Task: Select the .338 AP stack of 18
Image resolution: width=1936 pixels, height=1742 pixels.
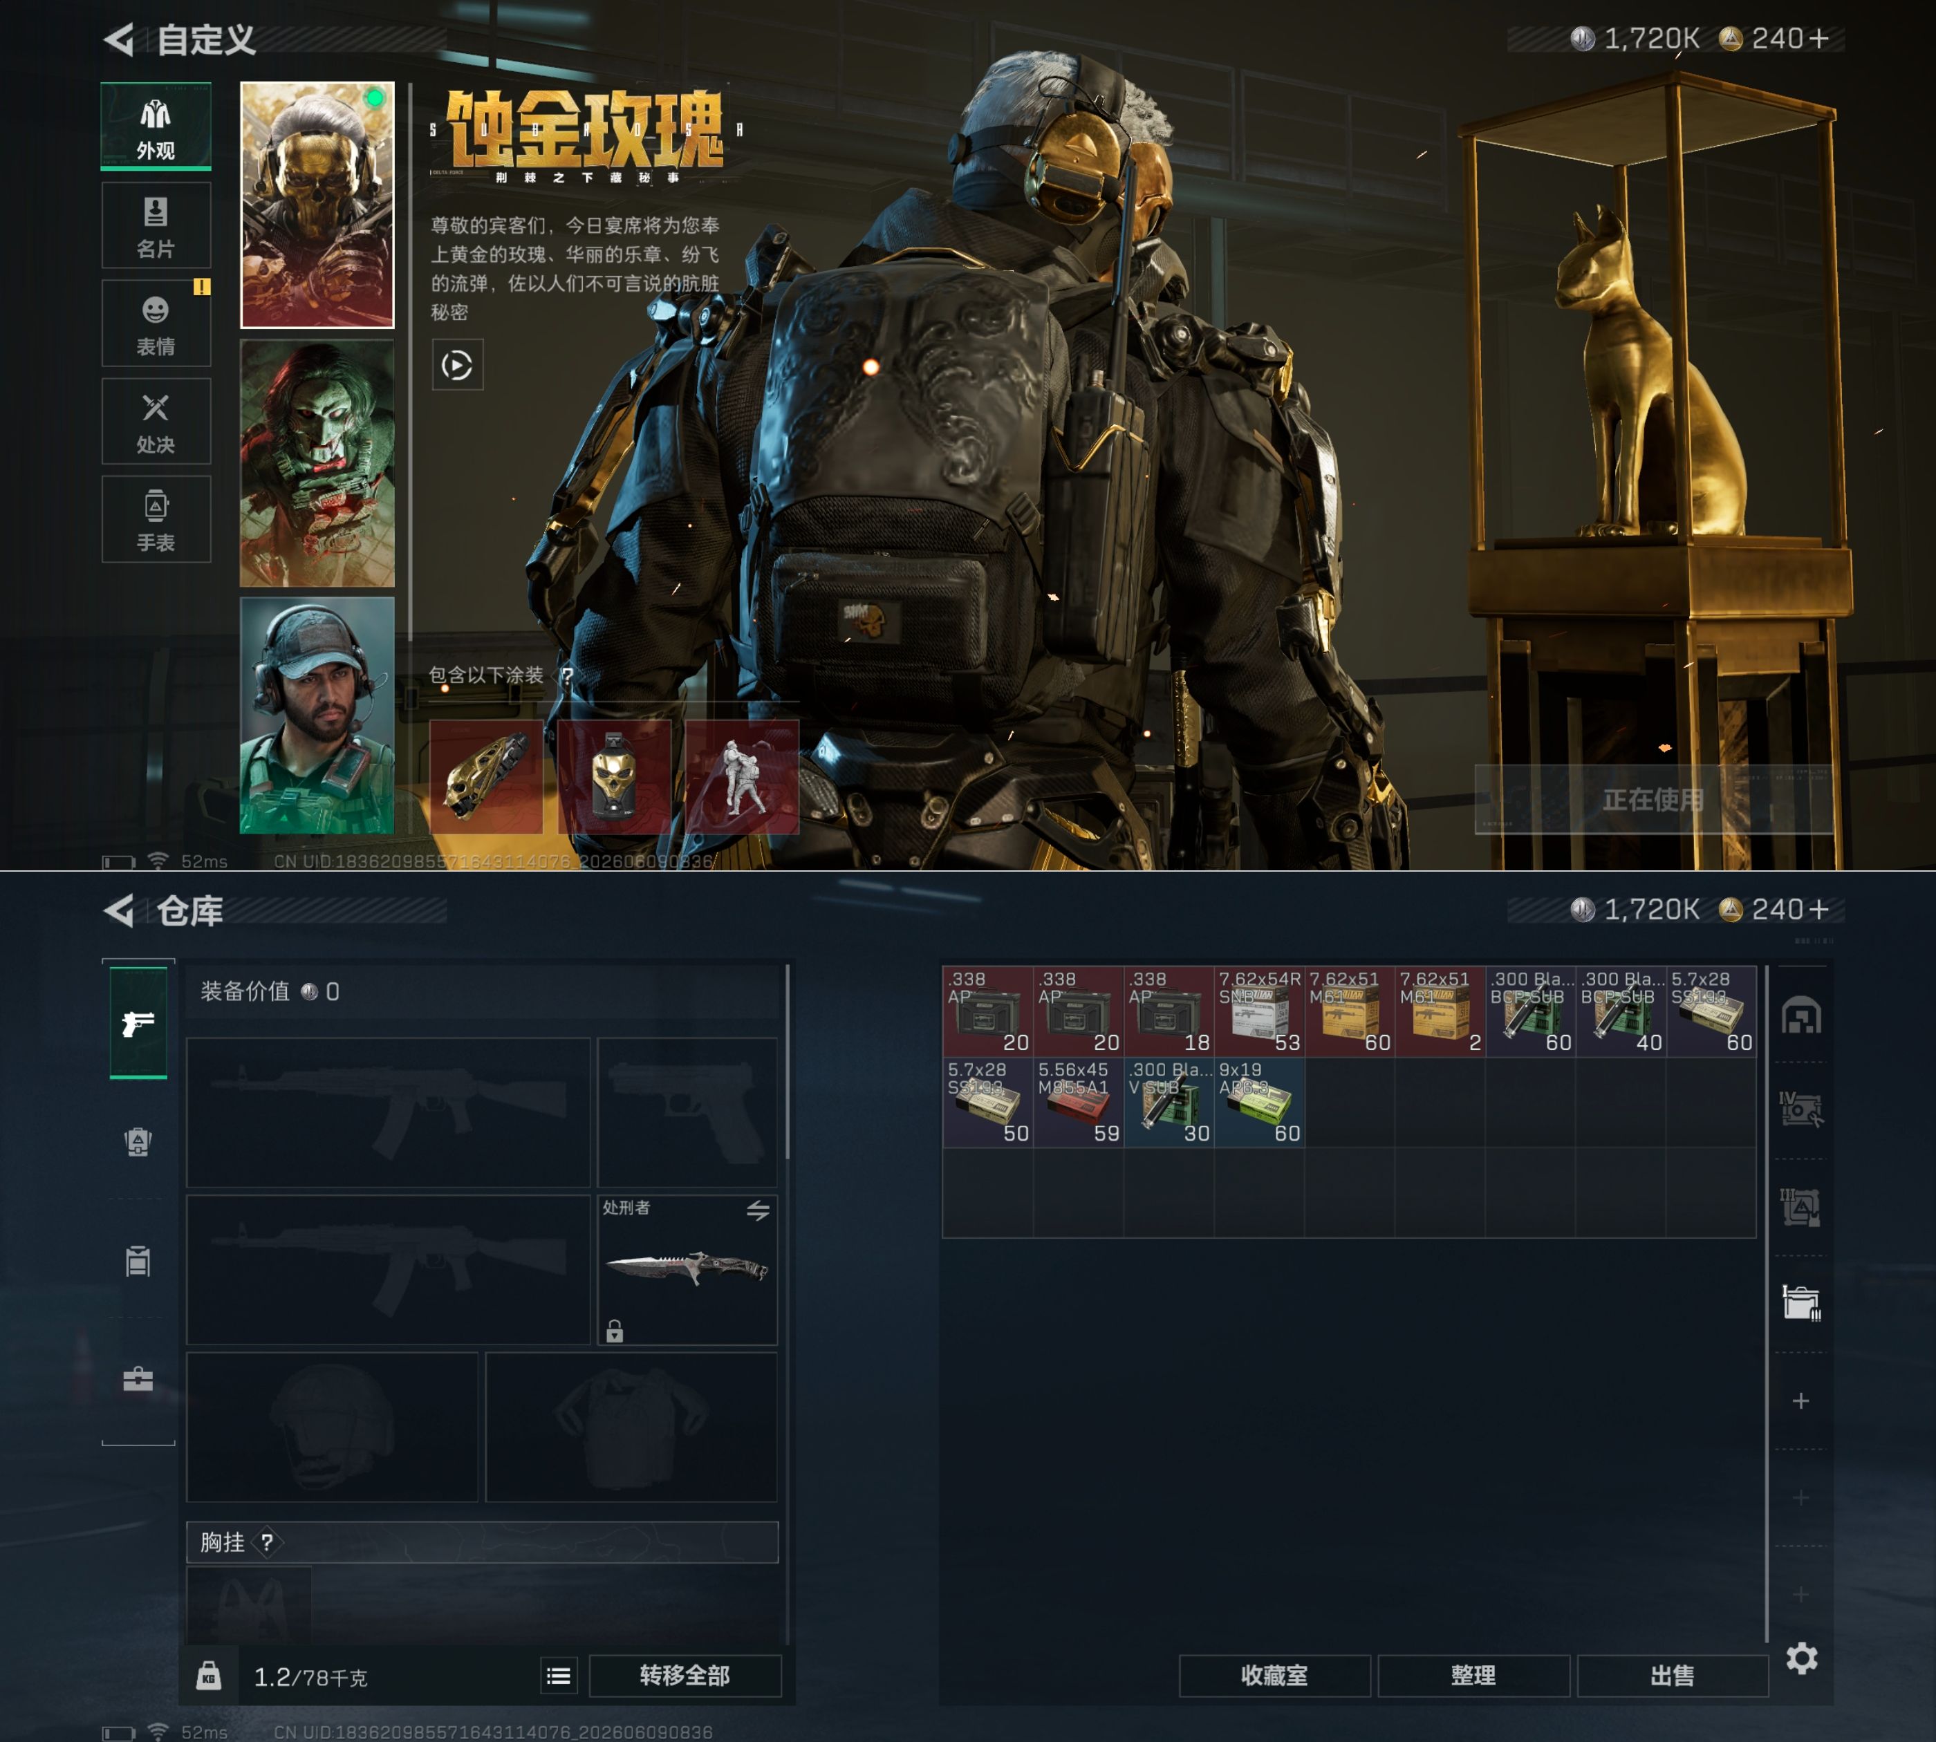Action: pos(1169,1012)
